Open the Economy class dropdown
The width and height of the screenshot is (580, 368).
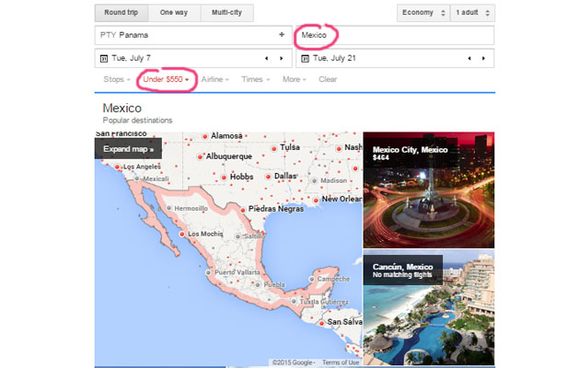point(423,13)
